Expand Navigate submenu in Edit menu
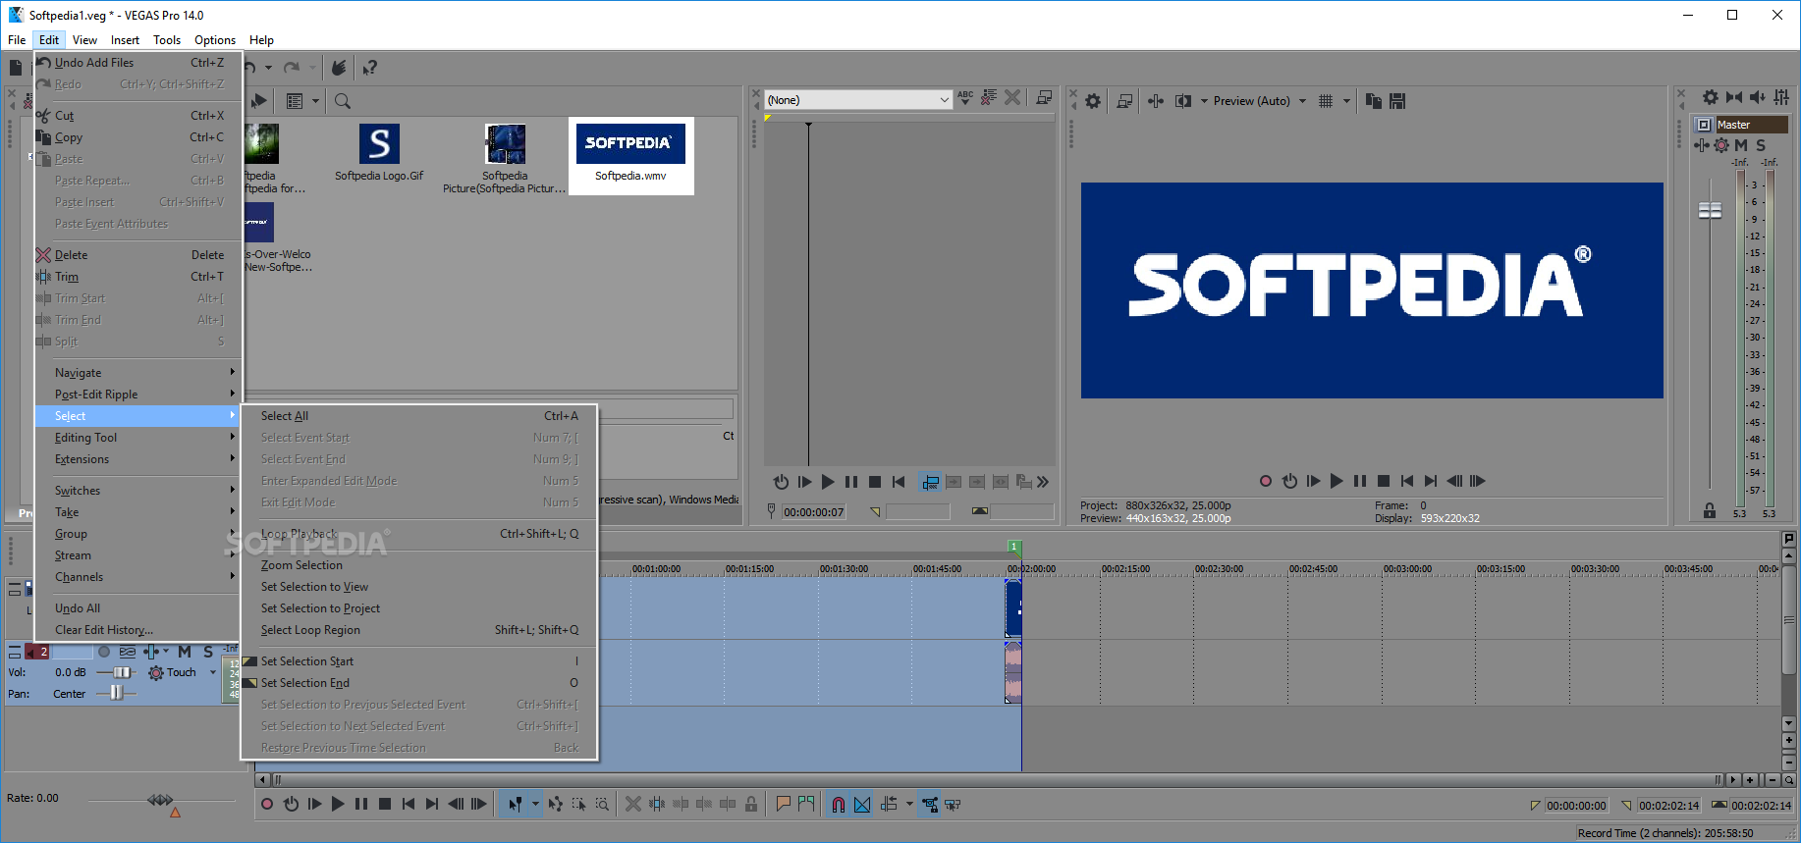This screenshot has height=843, width=1801. tap(137, 373)
